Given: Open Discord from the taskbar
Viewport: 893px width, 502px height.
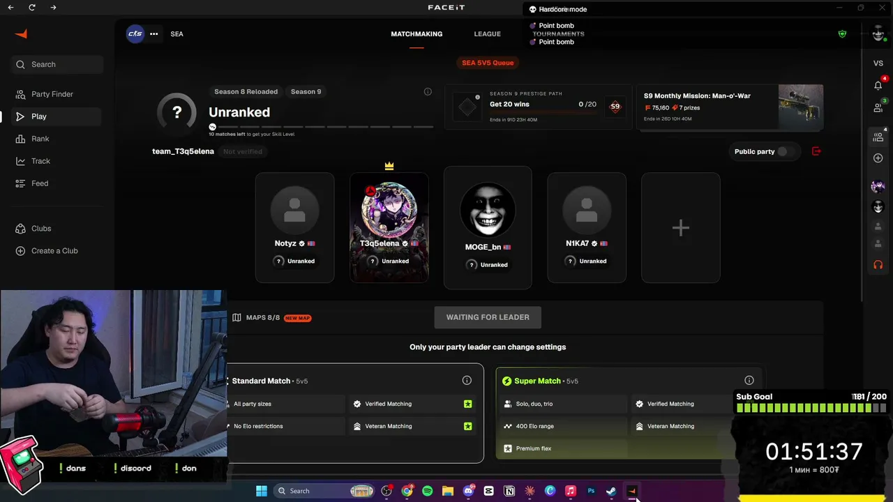Looking at the screenshot, I should 468,491.
